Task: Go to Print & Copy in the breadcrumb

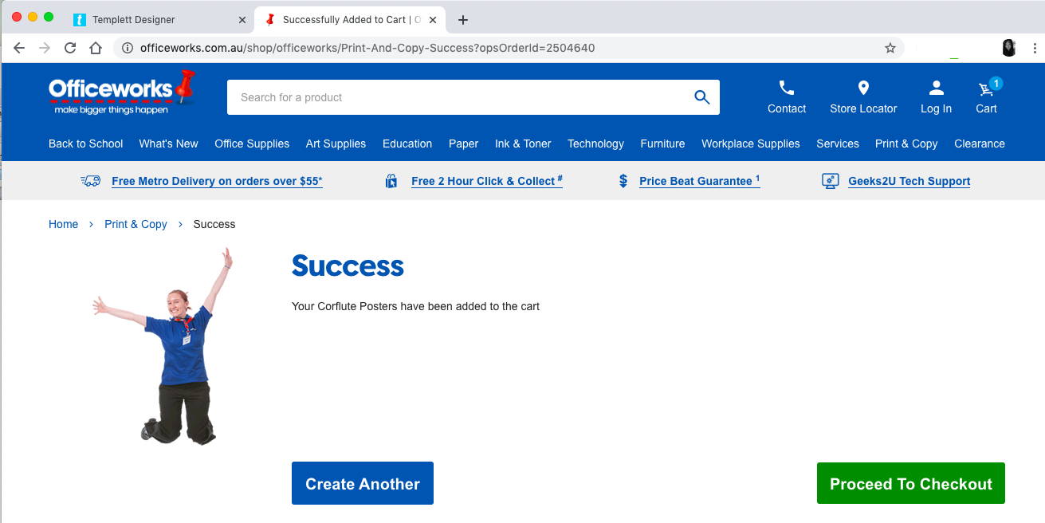Action: 136,224
